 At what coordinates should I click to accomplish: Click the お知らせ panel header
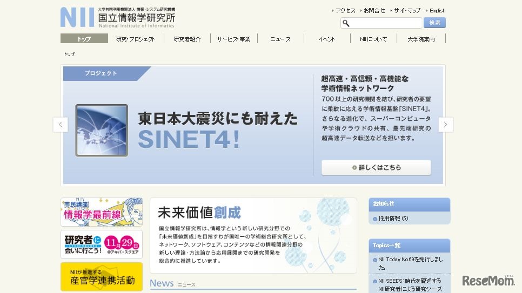pyautogui.click(x=410, y=204)
